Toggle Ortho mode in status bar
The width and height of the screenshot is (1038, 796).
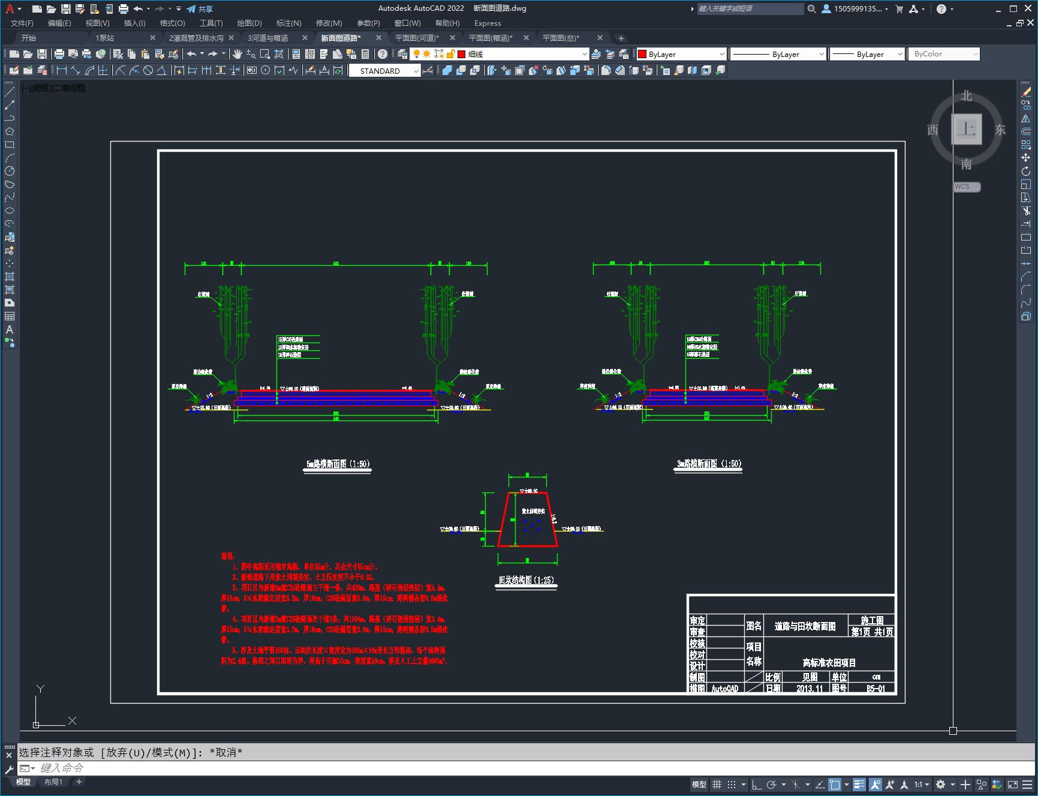[756, 784]
